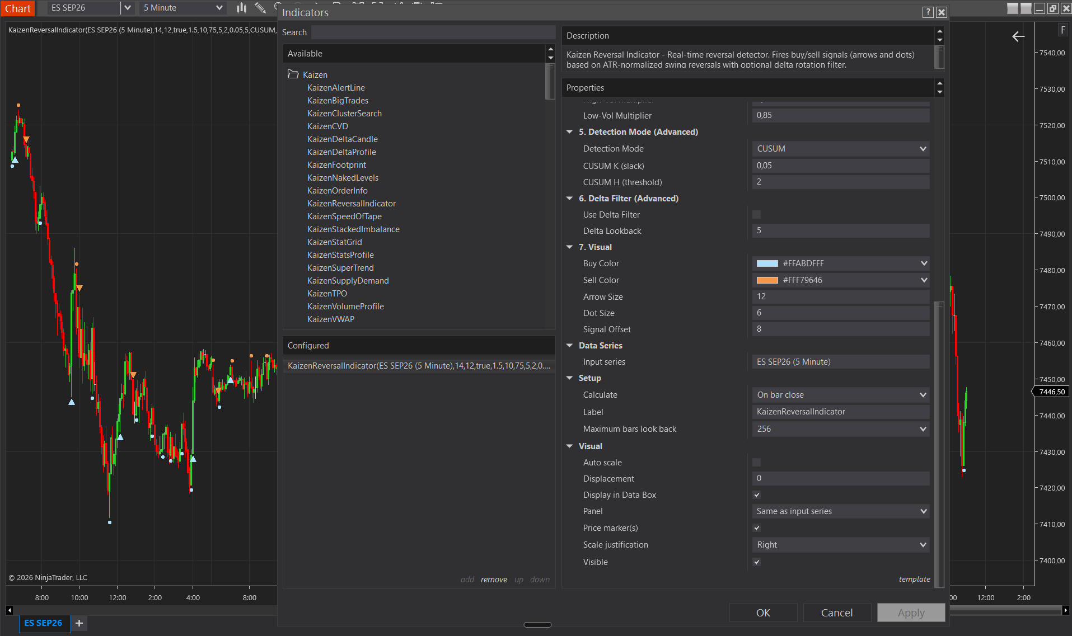The width and height of the screenshot is (1072, 636).
Task: Select KaizenFootprint indicator
Action: click(x=336, y=165)
